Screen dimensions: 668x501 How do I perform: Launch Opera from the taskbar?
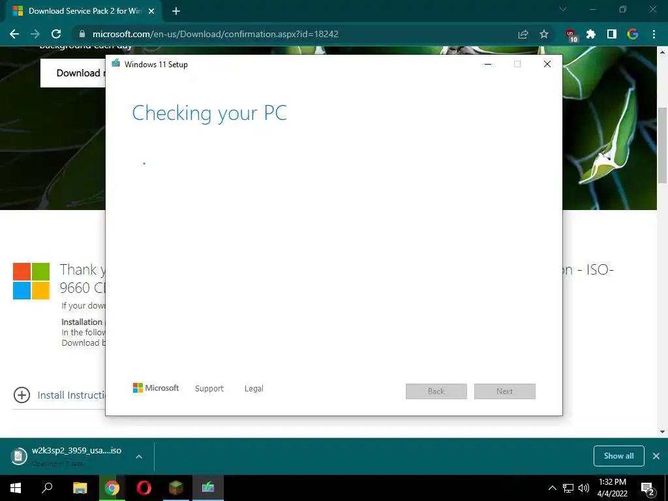pos(144,488)
